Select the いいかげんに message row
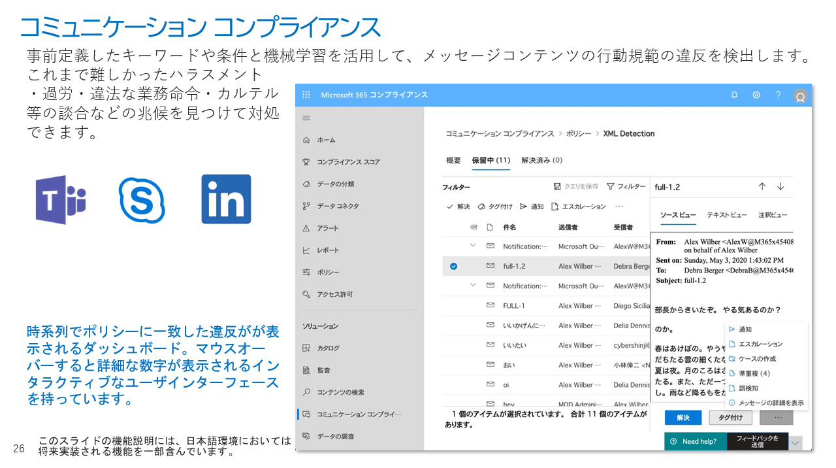This screenshot has width=836, height=468. [x=546, y=326]
